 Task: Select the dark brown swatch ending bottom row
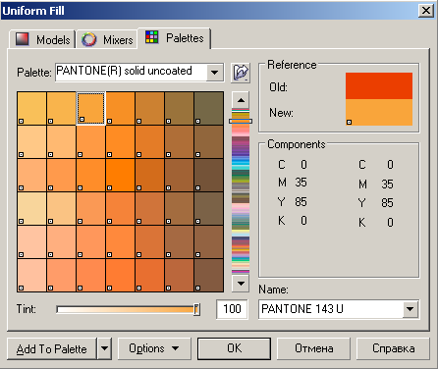point(209,275)
